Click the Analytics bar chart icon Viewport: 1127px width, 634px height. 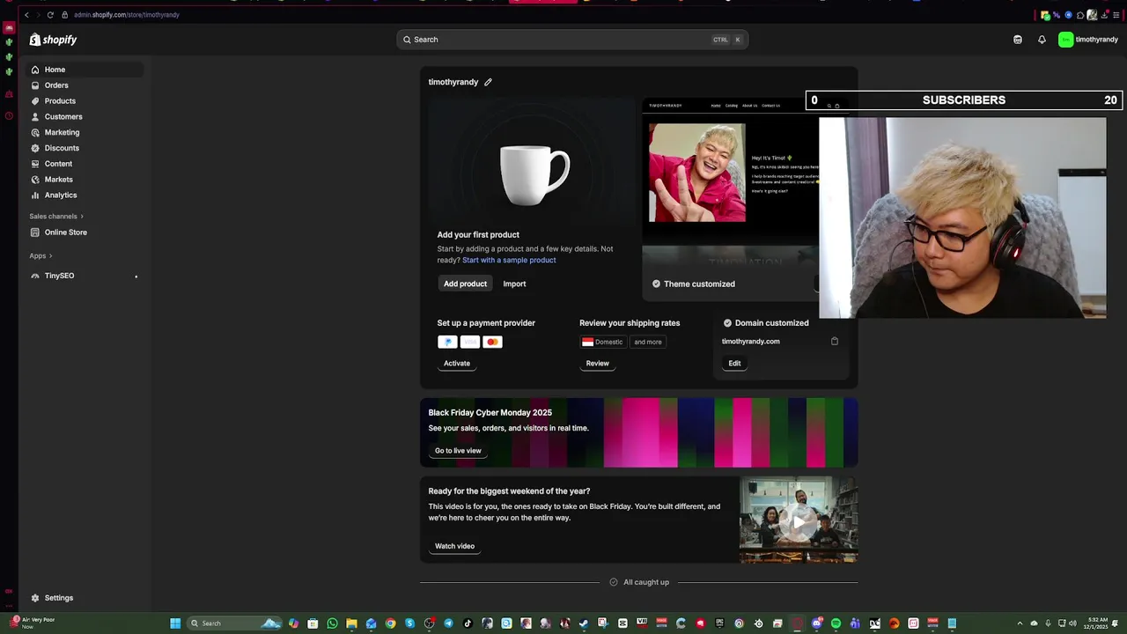35,195
